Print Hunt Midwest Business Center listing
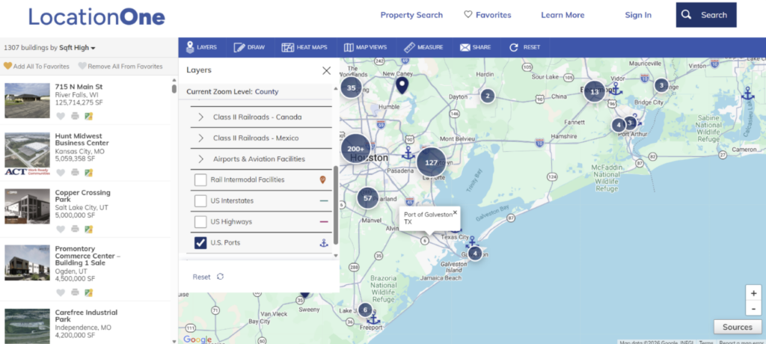766x344 pixels. pos(75,173)
